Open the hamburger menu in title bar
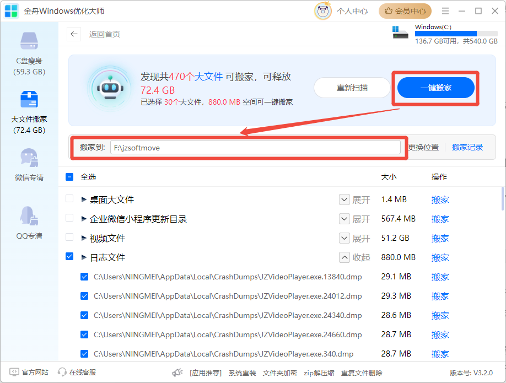The width and height of the screenshot is (506, 383). tap(445, 11)
